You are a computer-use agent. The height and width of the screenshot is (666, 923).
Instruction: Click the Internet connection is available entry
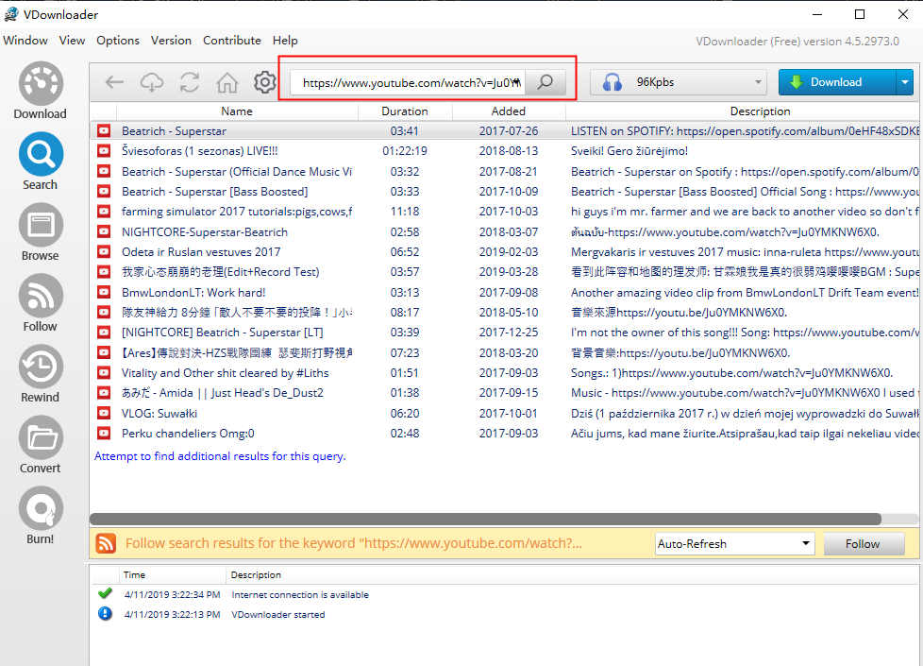pyautogui.click(x=300, y=595)
